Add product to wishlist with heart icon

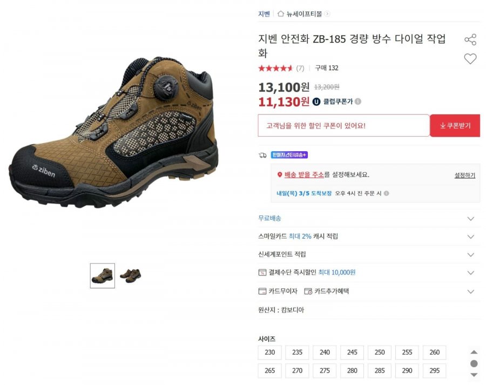[x=470, y=59]
